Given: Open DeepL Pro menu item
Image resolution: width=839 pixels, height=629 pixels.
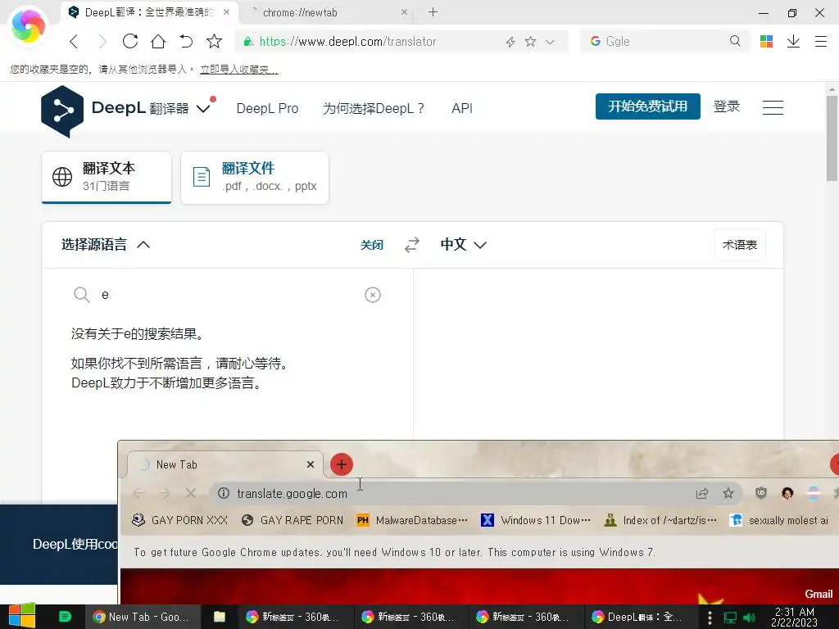Looking at the screenshot, I should [x=267, y=109].
